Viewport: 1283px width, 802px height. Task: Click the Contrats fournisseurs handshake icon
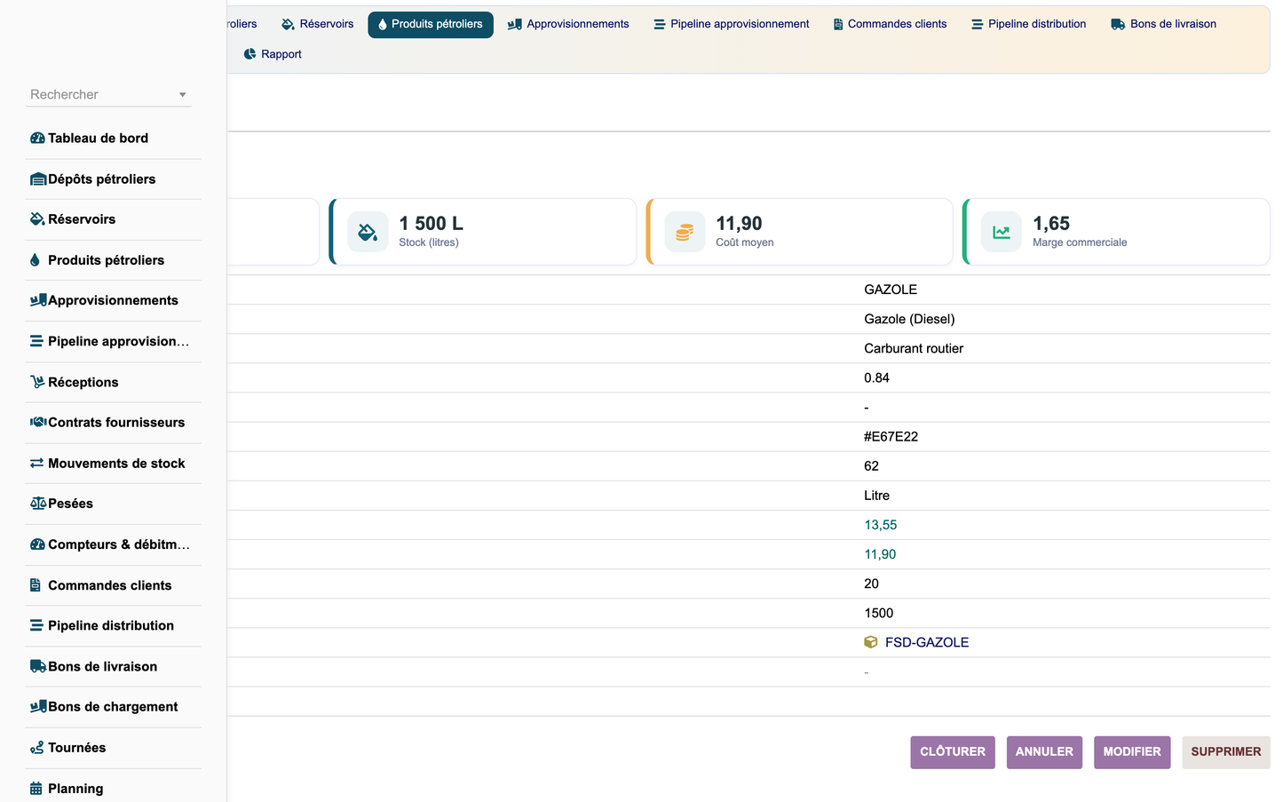pyautogui.click(x=38, y=422)
